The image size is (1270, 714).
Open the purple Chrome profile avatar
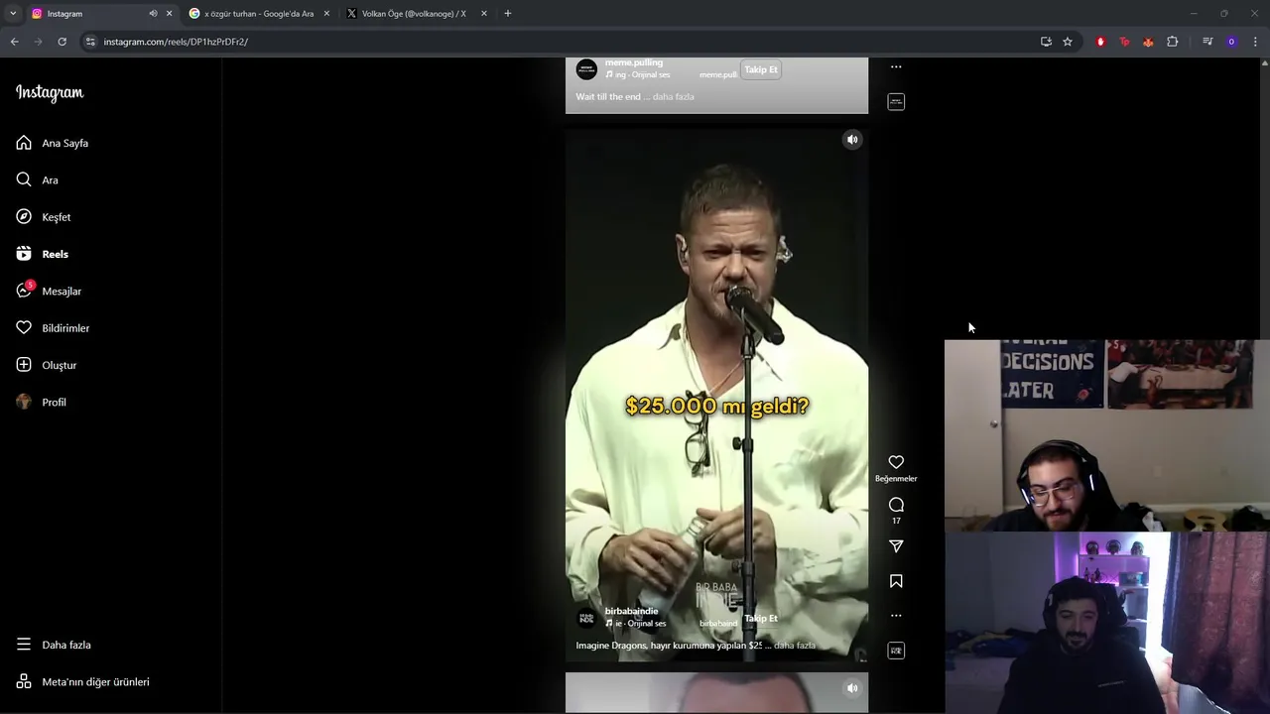point(1231,42)
